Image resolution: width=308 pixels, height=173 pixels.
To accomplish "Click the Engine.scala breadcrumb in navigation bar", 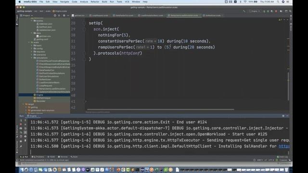I will tap(60, 11).
